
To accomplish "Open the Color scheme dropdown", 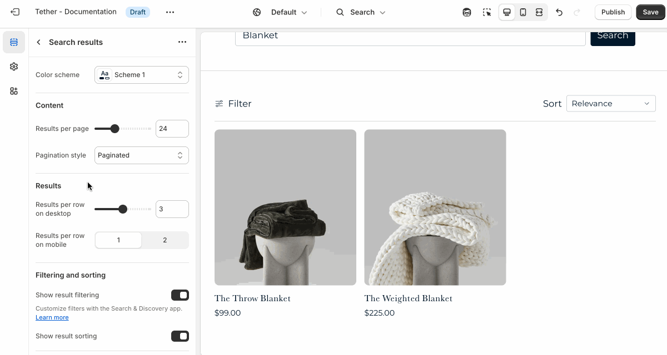I will (x=142, y=75).
